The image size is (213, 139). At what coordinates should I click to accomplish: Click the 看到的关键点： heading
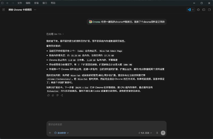pos(54,46)
